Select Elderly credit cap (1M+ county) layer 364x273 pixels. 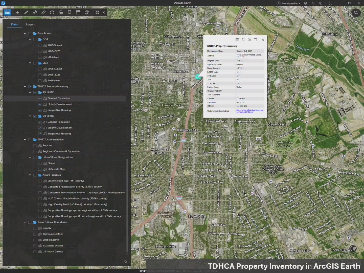tap(66, 181)
